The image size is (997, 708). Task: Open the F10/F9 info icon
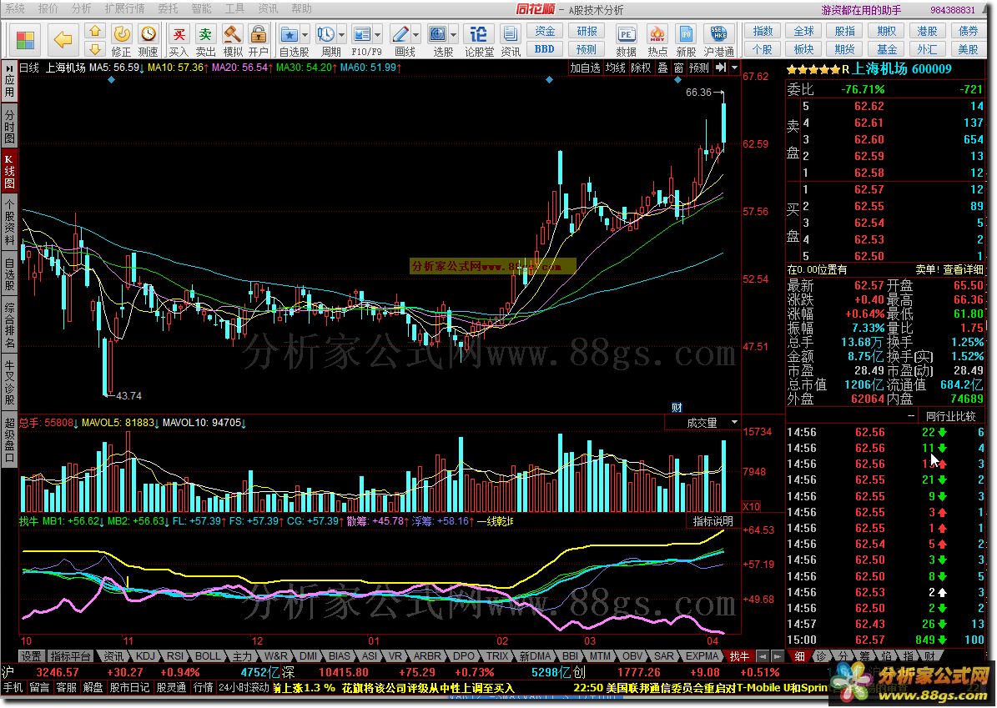point(362,34)
